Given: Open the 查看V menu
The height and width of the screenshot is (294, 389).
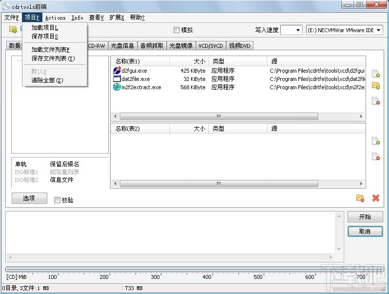Looking at the screenshot, I should pos(96,18).
